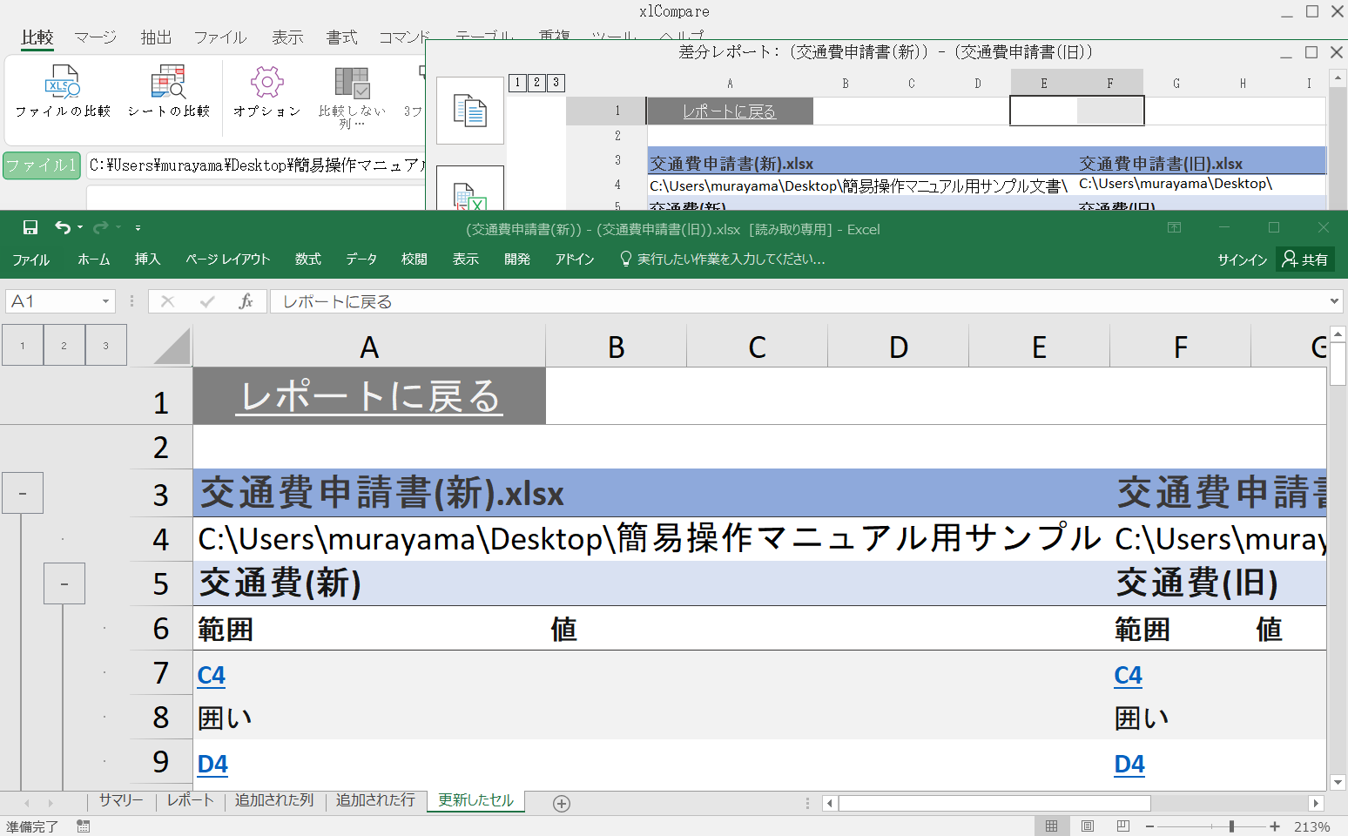Click the C4 link in column A
This screenshot has width=1348, height=836.
click(212, 675)
